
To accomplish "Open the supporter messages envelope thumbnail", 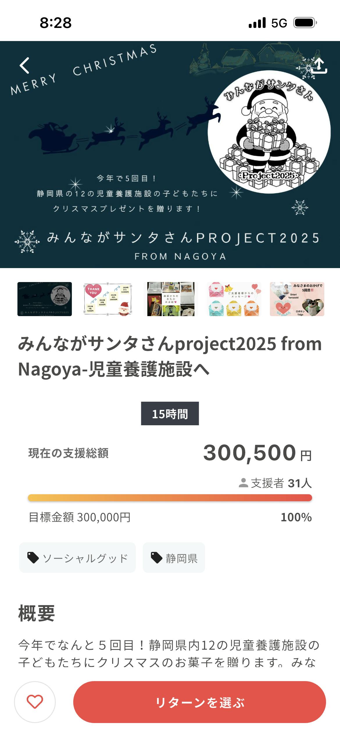I will [x=234, y=299].
